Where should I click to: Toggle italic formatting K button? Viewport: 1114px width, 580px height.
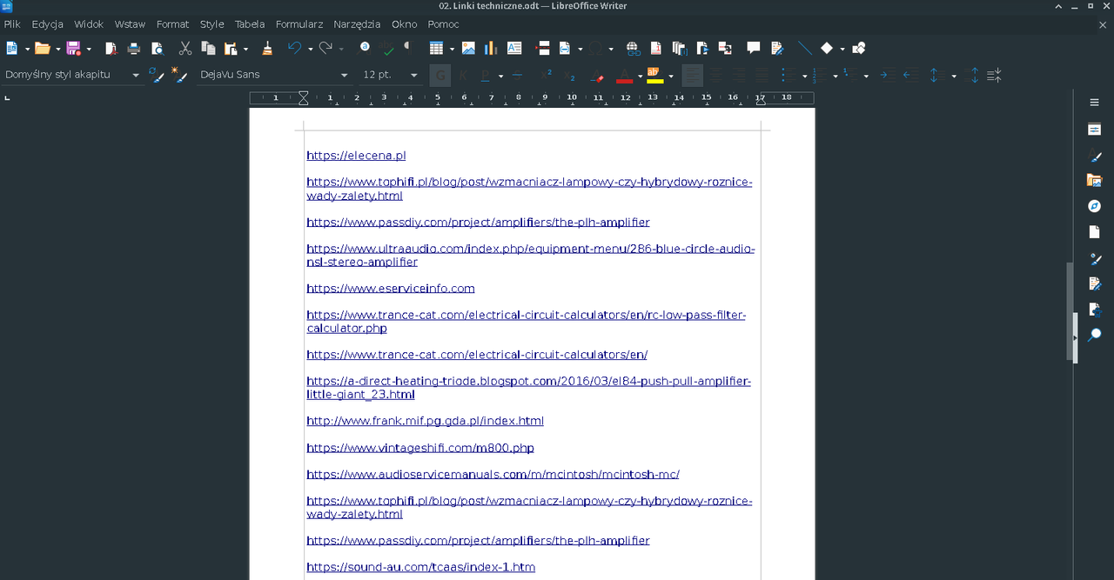click(x=463, y=75)
